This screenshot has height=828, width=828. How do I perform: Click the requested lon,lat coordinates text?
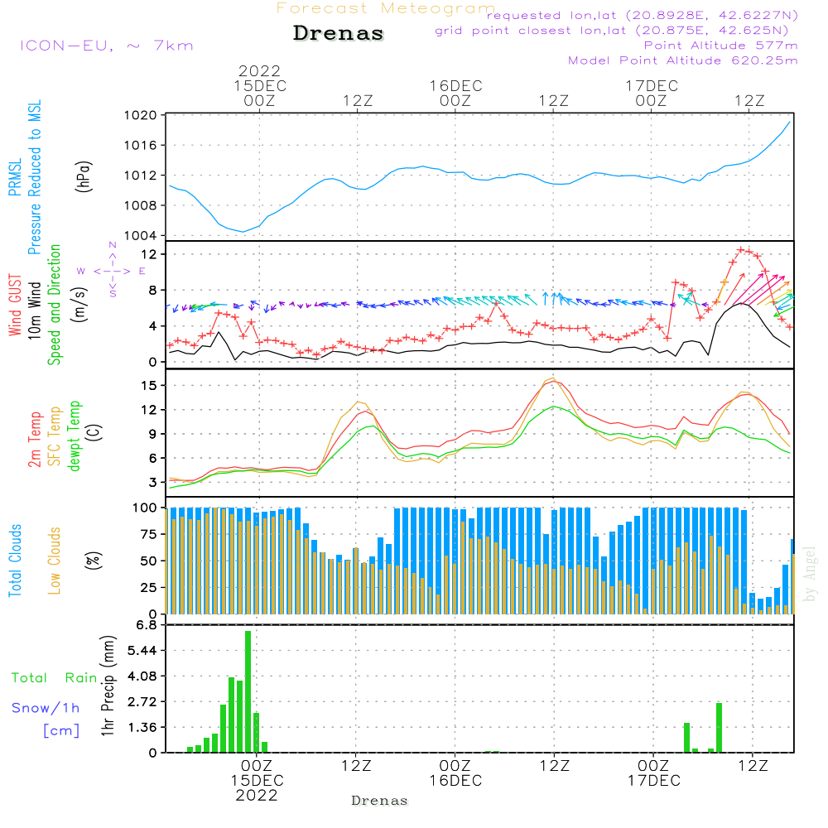tap(643, 16)
